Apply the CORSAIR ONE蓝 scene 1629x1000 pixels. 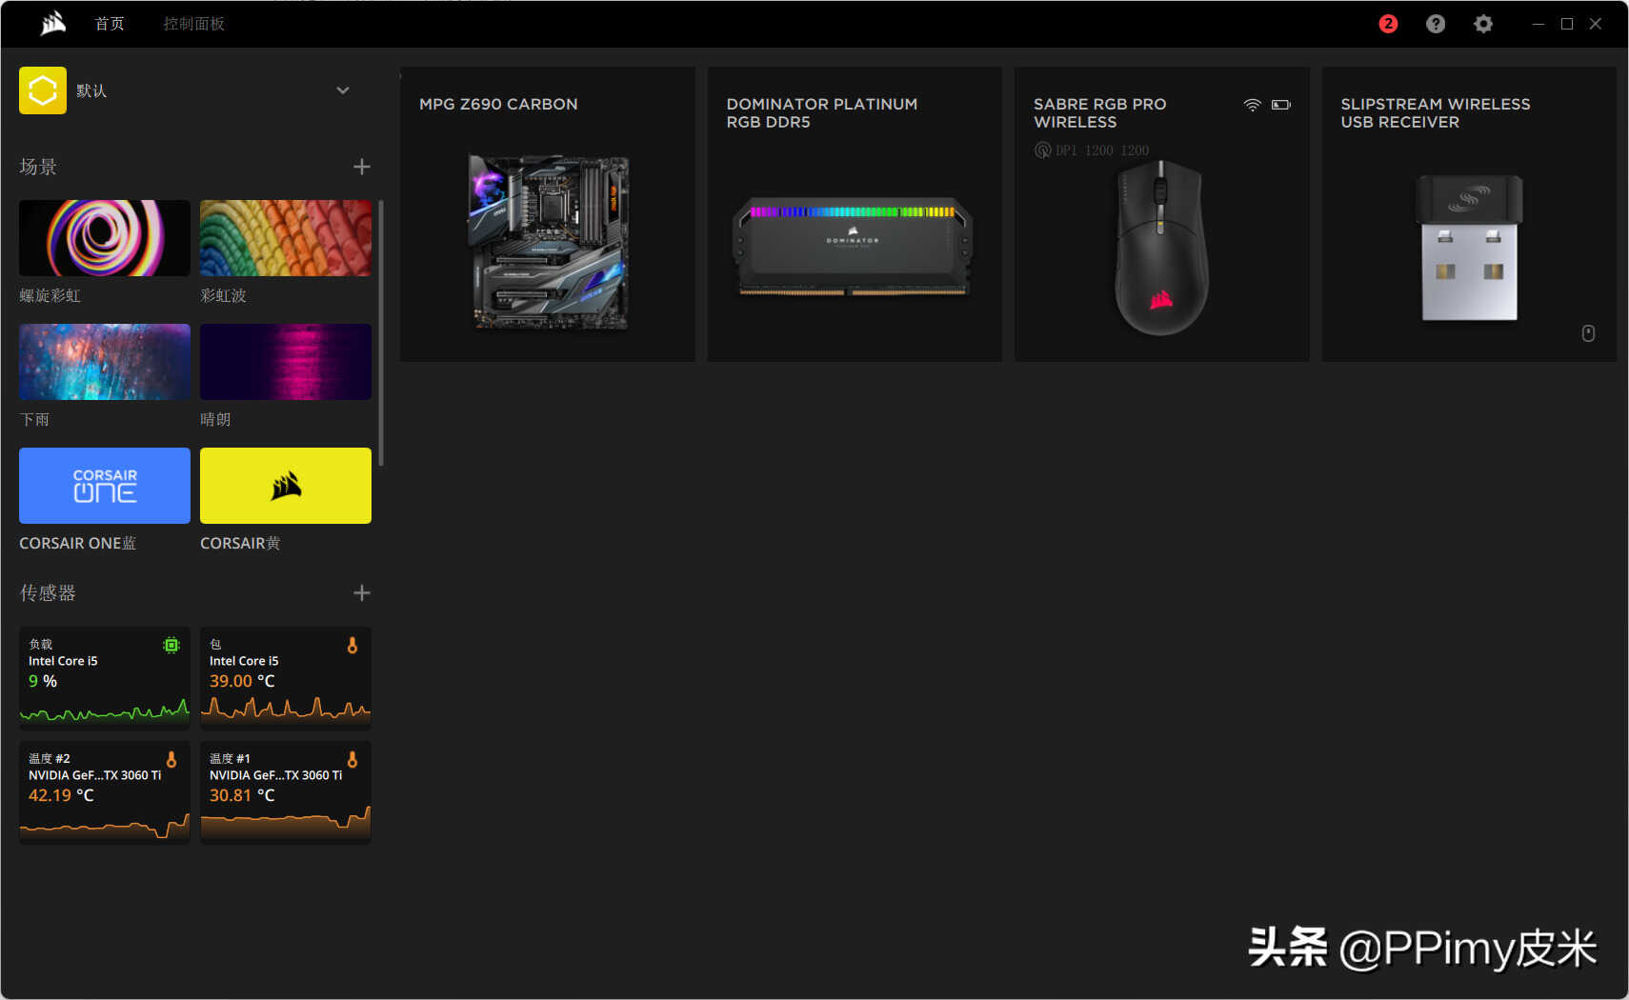(105, 486)
